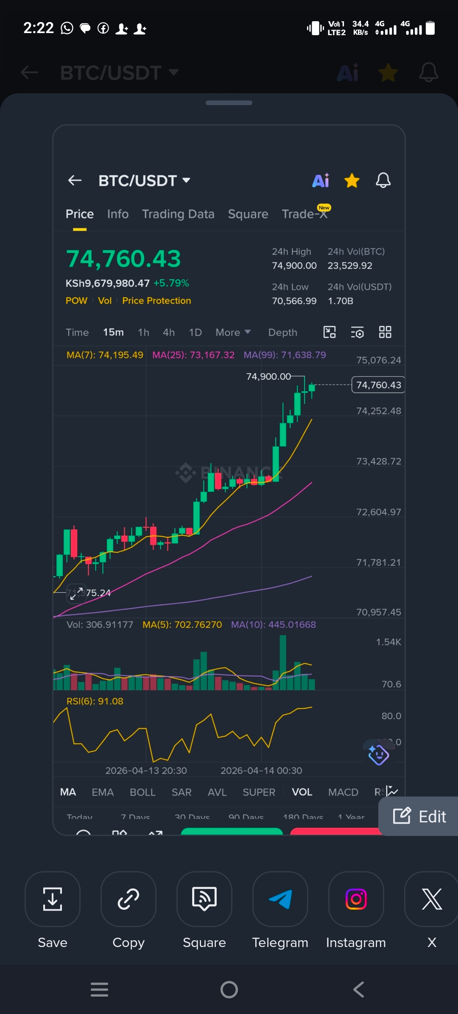
Task: Open the Square tab
Action: click(248, 214)
